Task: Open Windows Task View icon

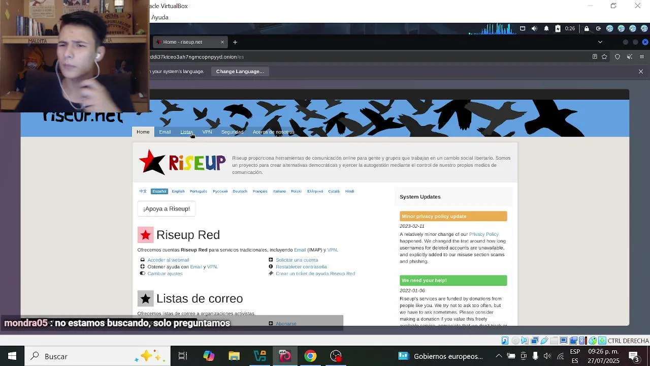Action: (183, 356)
